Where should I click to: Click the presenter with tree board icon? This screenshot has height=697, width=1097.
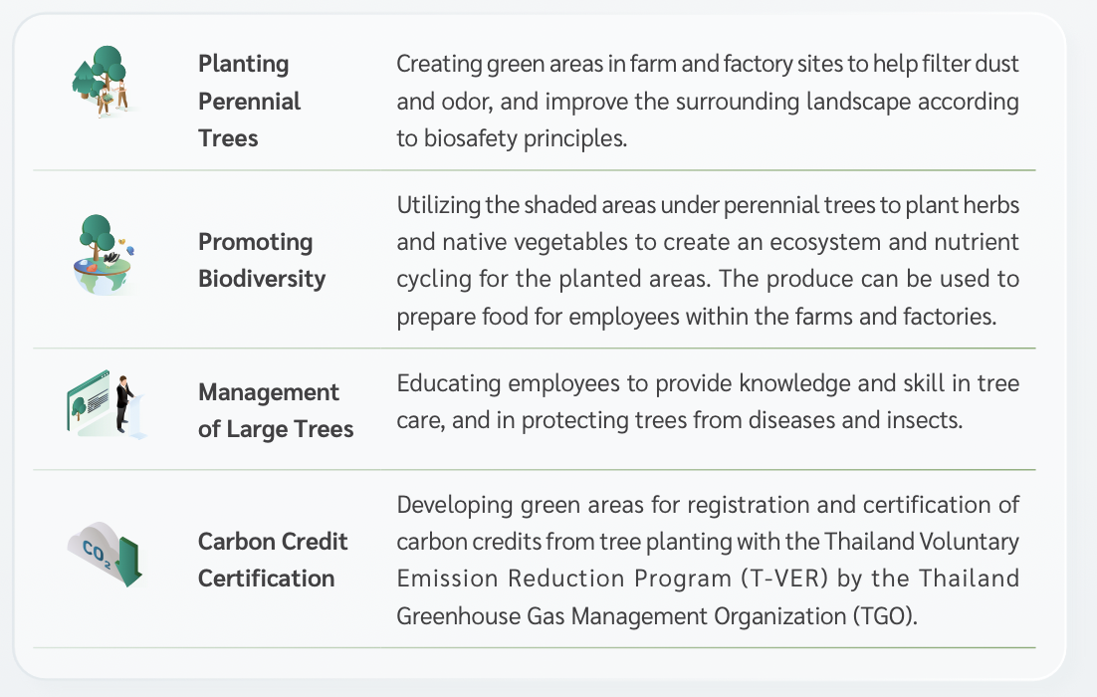pos(107,404)
